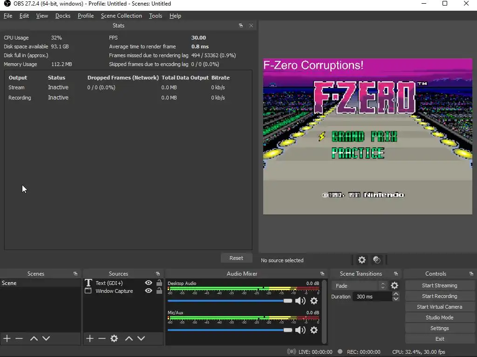Move source down in Sources list
Image resolution: width=477 pixels, height=357 pixels.
[141, 338]
